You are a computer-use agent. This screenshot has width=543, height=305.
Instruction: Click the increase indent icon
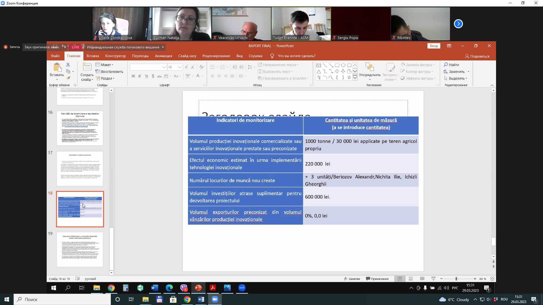tap(241, 67)
